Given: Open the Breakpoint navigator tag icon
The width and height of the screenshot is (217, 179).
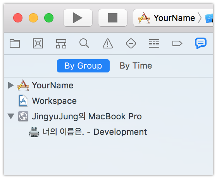Looking at the screenshot, I should click(x=177, y=43).
